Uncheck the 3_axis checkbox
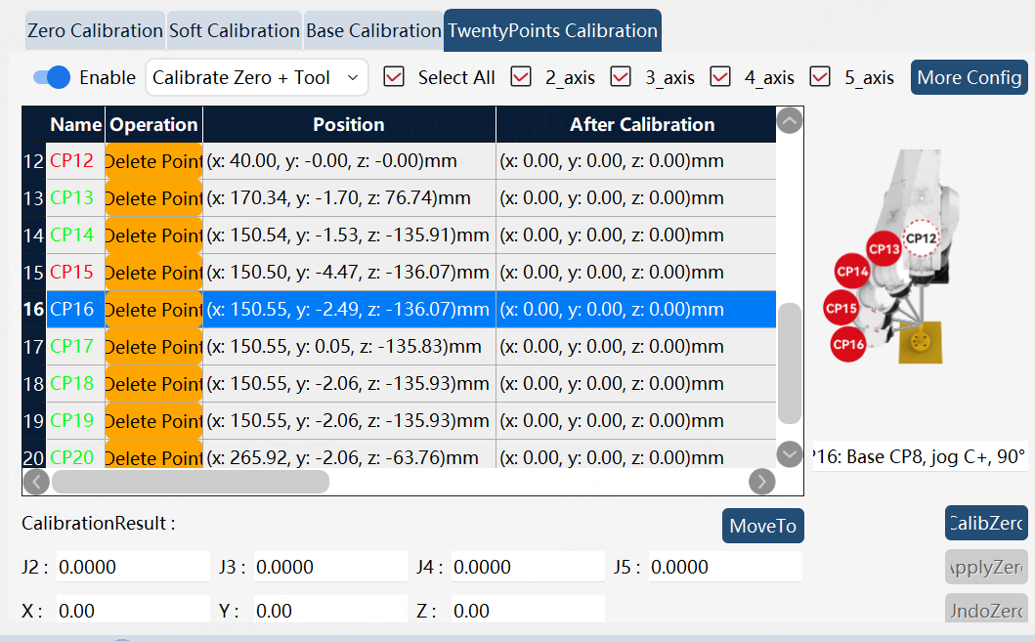The height and width of the screenshot is (641, 1035). (x=621, y=76)
